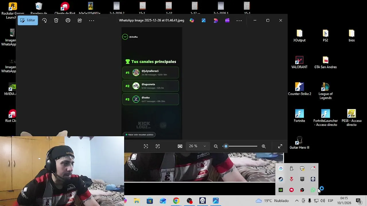Select Cliente de Riot desktop icon
The image size is (367, 206).
coord(65,8)
